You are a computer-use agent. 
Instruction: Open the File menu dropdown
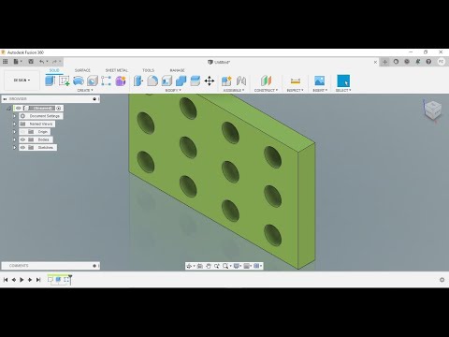pyautogui.click(x=18, y=62)
